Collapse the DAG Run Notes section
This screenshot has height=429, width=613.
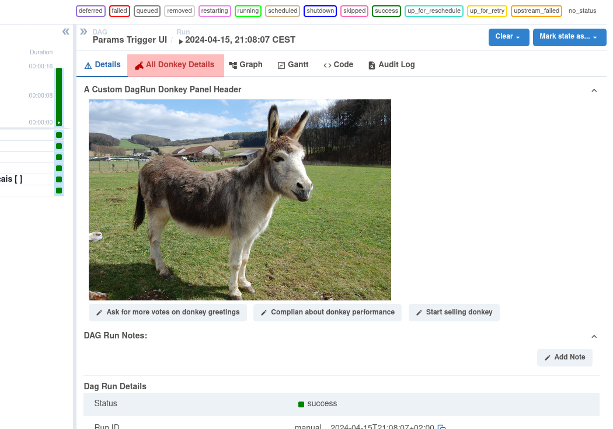[x=594, y=337]
